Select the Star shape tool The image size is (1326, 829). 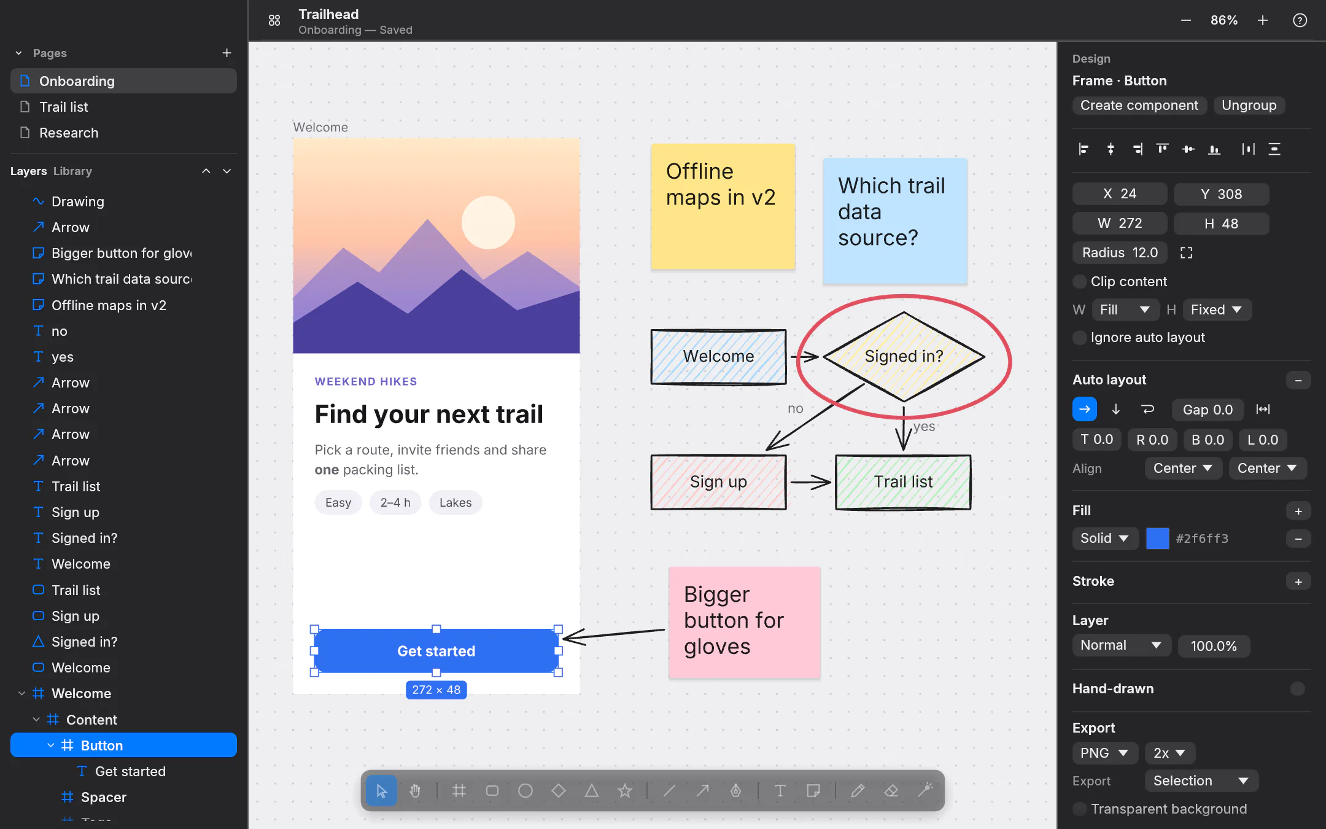(625, 791)
